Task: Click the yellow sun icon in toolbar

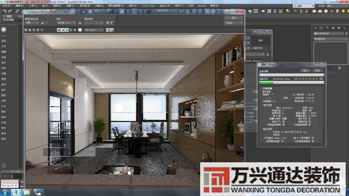Action: (343, 11)
